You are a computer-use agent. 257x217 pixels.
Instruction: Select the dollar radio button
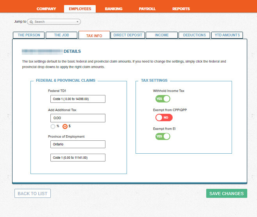click(x=65, y=126)
